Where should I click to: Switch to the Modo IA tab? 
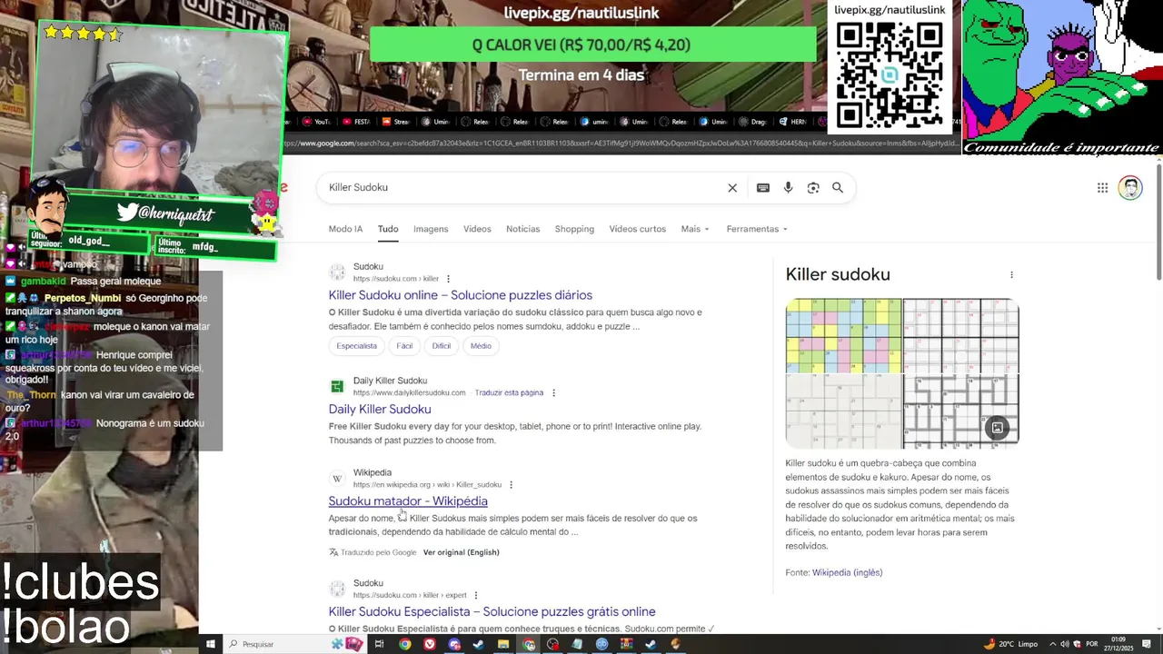pos(345,229)
